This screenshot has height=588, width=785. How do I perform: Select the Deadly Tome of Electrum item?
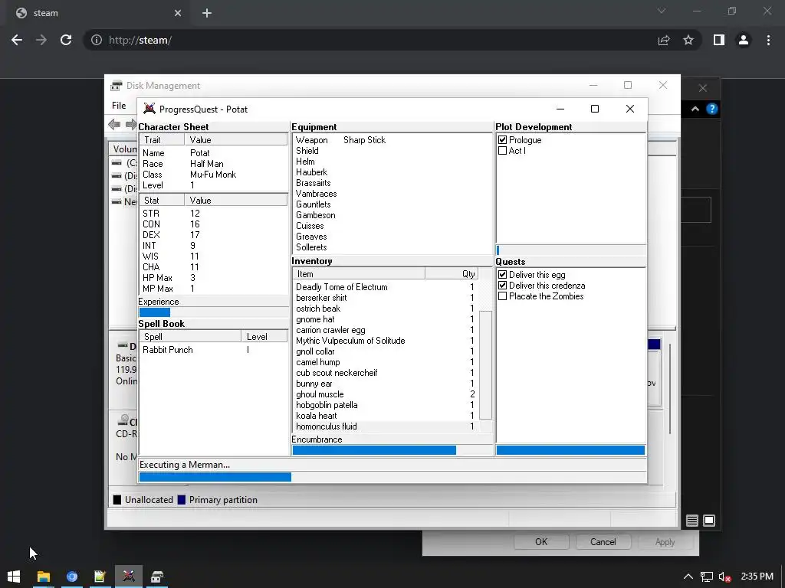pos(385,287)
